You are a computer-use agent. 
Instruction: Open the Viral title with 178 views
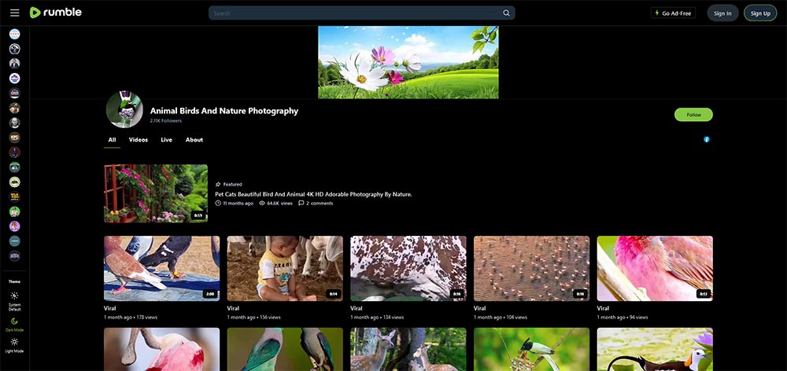(110, 308)
